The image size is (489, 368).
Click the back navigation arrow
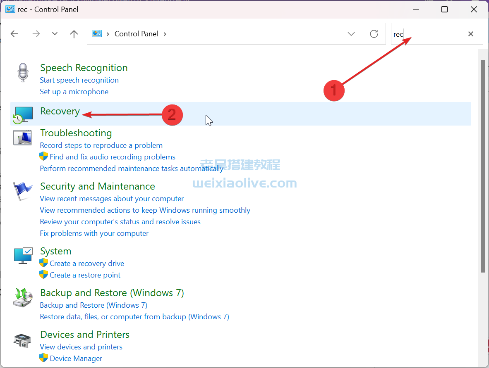pos(14,34)
